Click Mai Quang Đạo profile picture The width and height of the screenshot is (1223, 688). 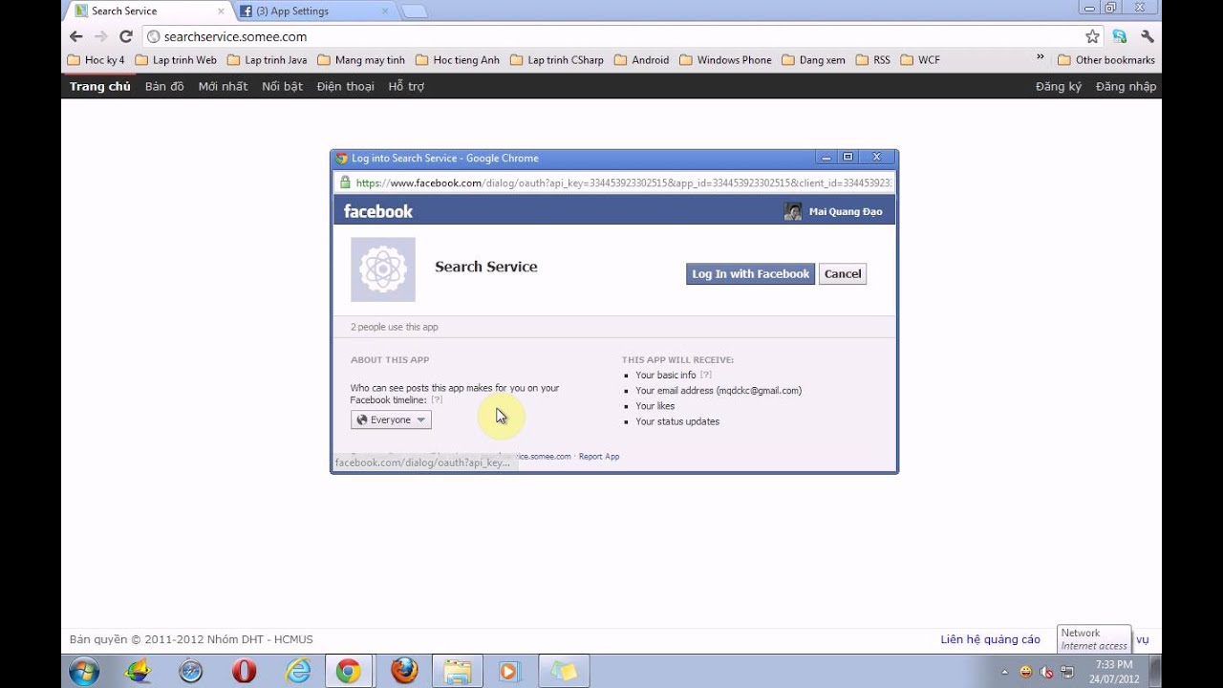[x=793, y=211]
